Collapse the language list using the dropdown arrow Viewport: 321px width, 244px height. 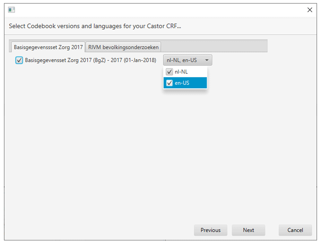pos(207,60)
